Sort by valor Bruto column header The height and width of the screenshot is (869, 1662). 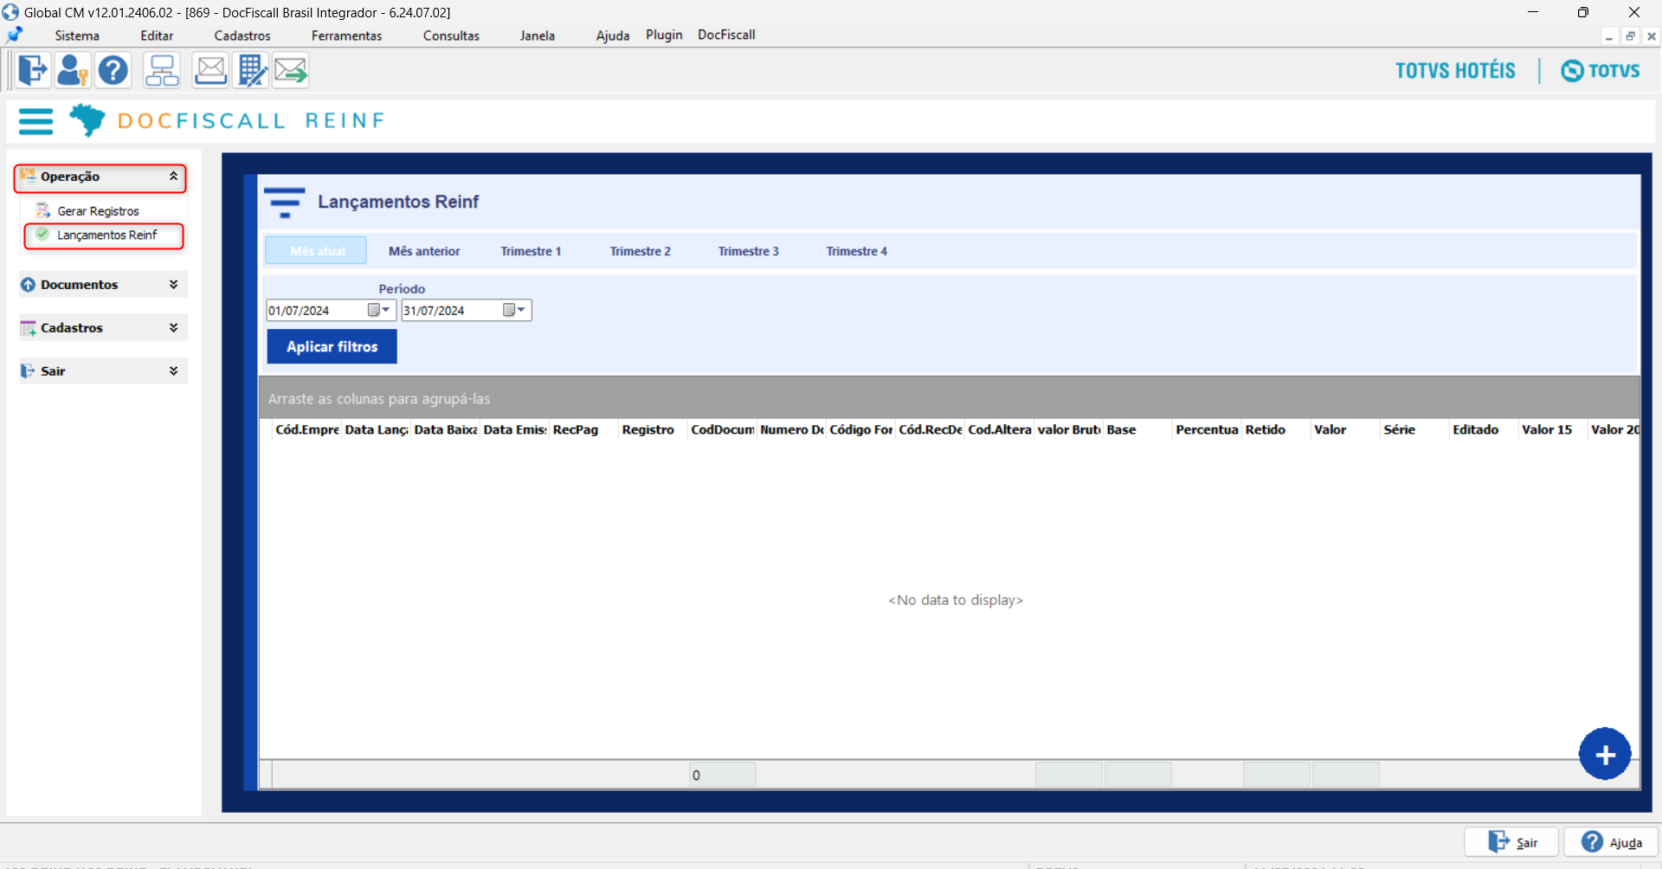click(x=1068, y=429)
